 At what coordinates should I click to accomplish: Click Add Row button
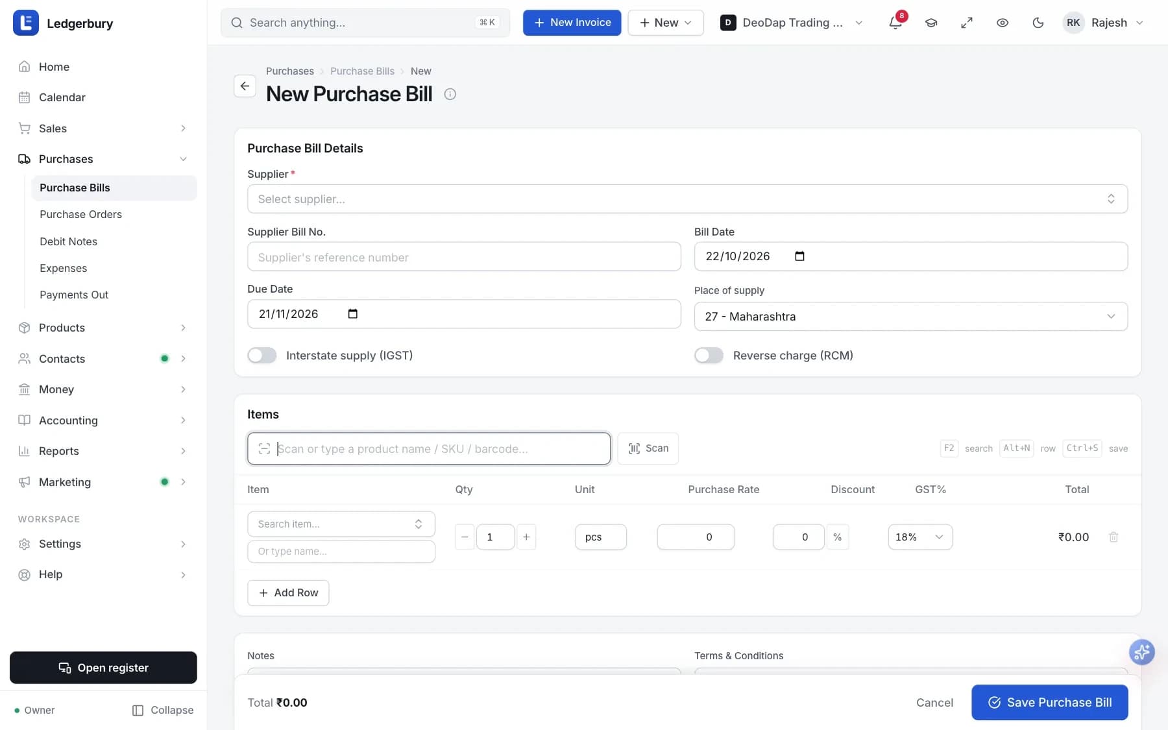(288, 592)
